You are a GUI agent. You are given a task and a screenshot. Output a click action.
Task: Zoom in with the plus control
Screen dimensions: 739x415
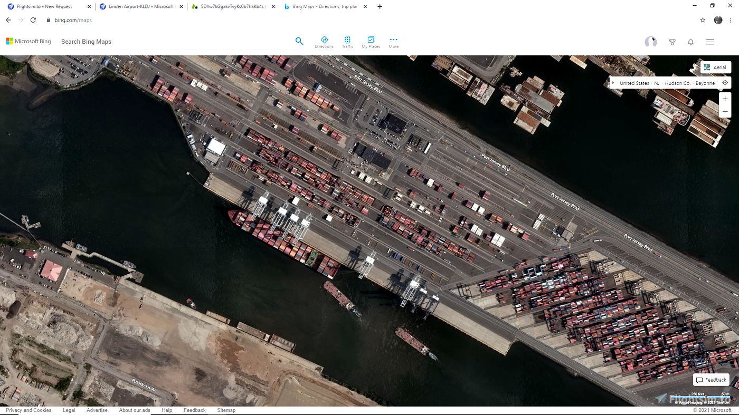725,99
